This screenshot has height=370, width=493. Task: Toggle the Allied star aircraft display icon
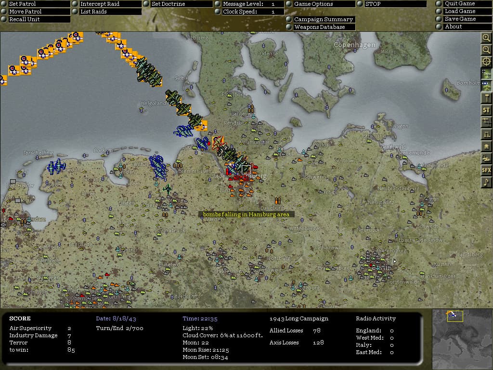486,86
